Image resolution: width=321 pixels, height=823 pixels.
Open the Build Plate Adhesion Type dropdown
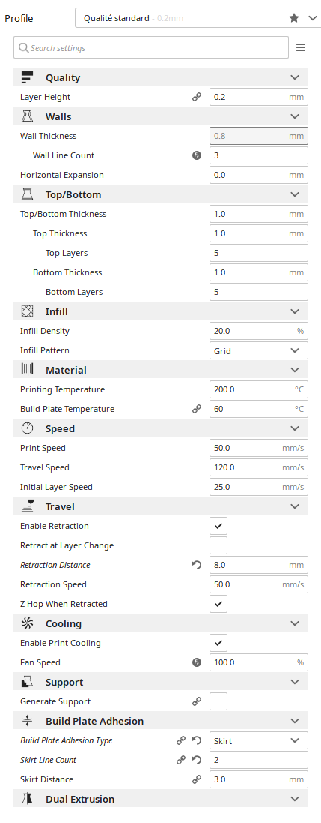click(x=259, y=740)
